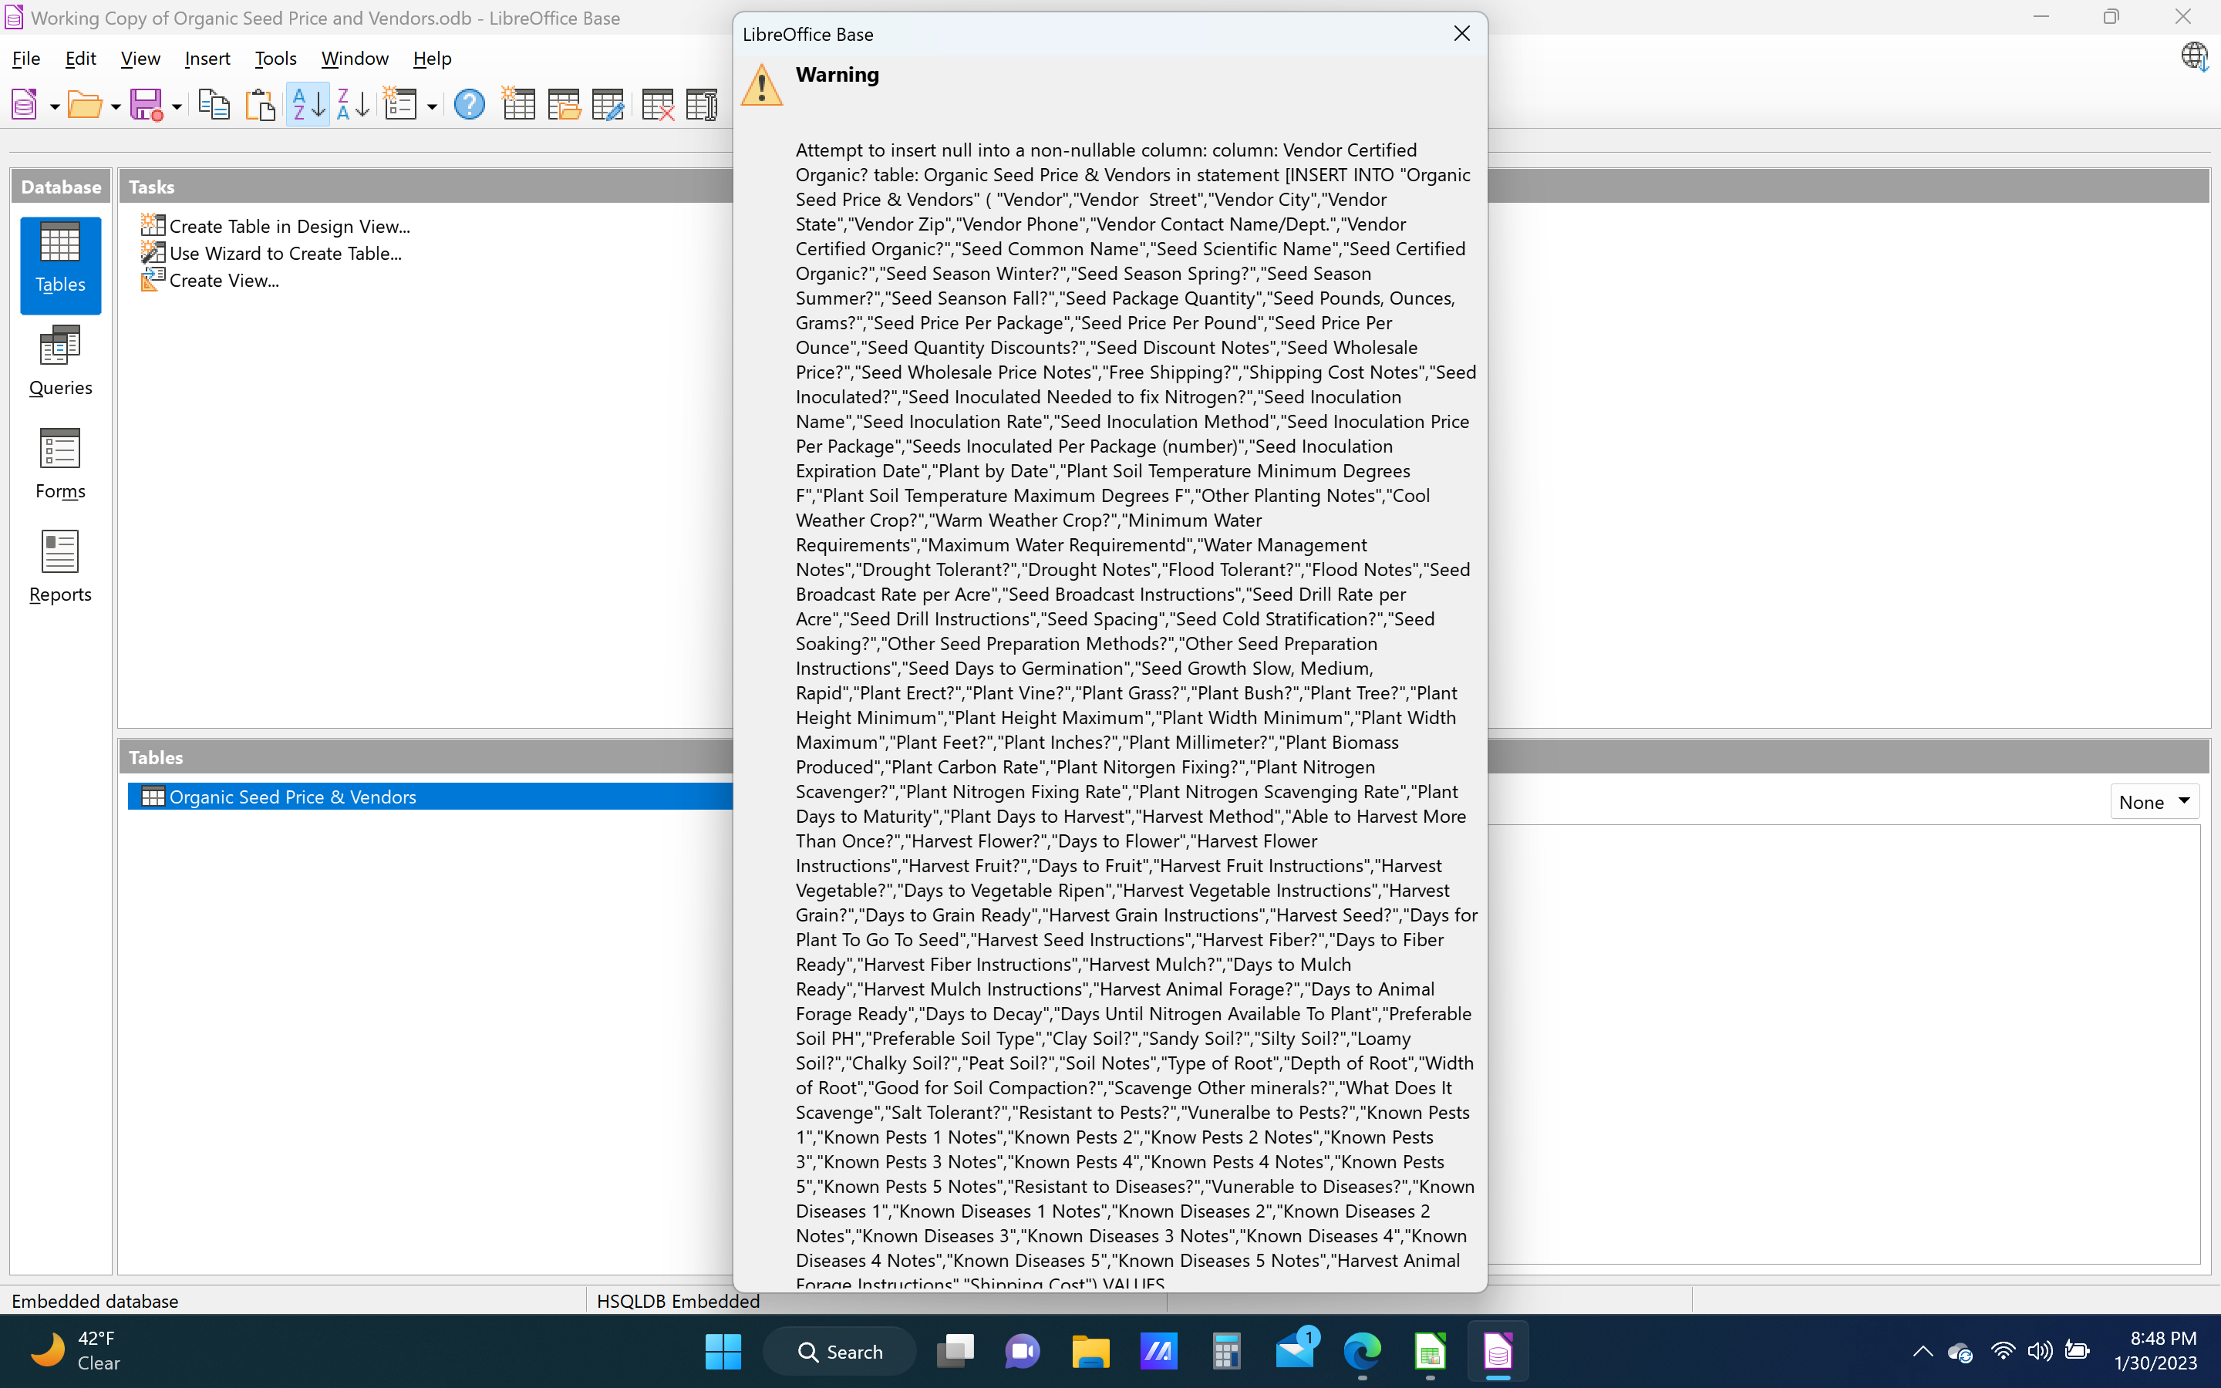Click the Sort Descending Z-A icon
2221x1388 pixels.
coord(353,105)
